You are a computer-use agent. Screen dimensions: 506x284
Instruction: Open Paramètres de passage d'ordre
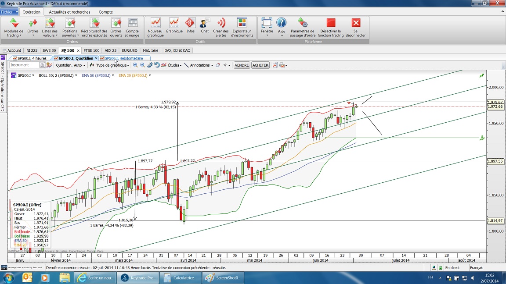pos(302,28)
